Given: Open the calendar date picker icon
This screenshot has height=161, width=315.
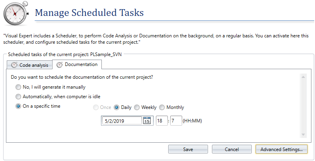Looking at the screenshot, I should (147, 120).
